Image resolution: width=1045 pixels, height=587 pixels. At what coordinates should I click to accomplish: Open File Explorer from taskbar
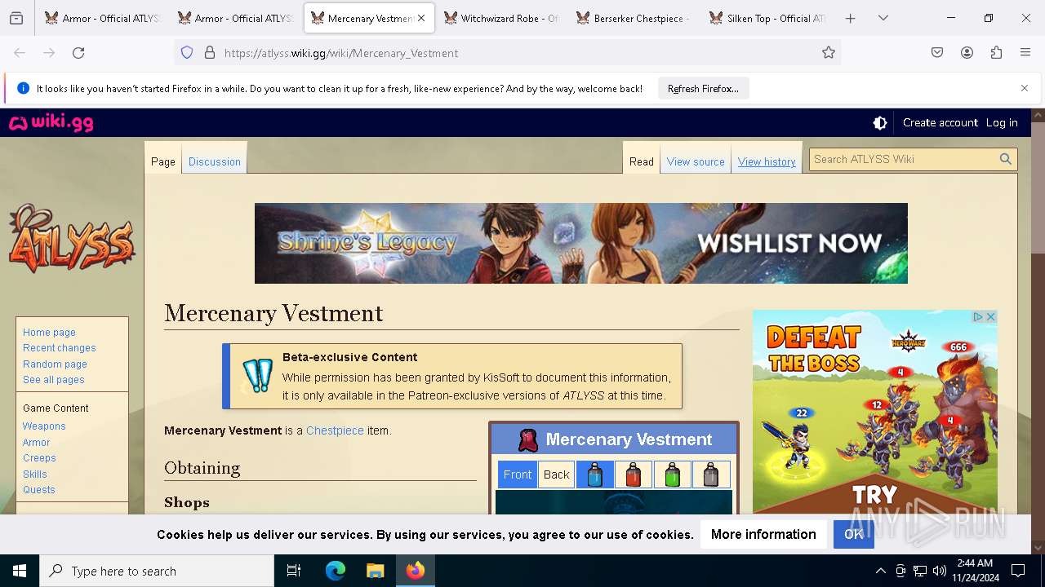376,571
